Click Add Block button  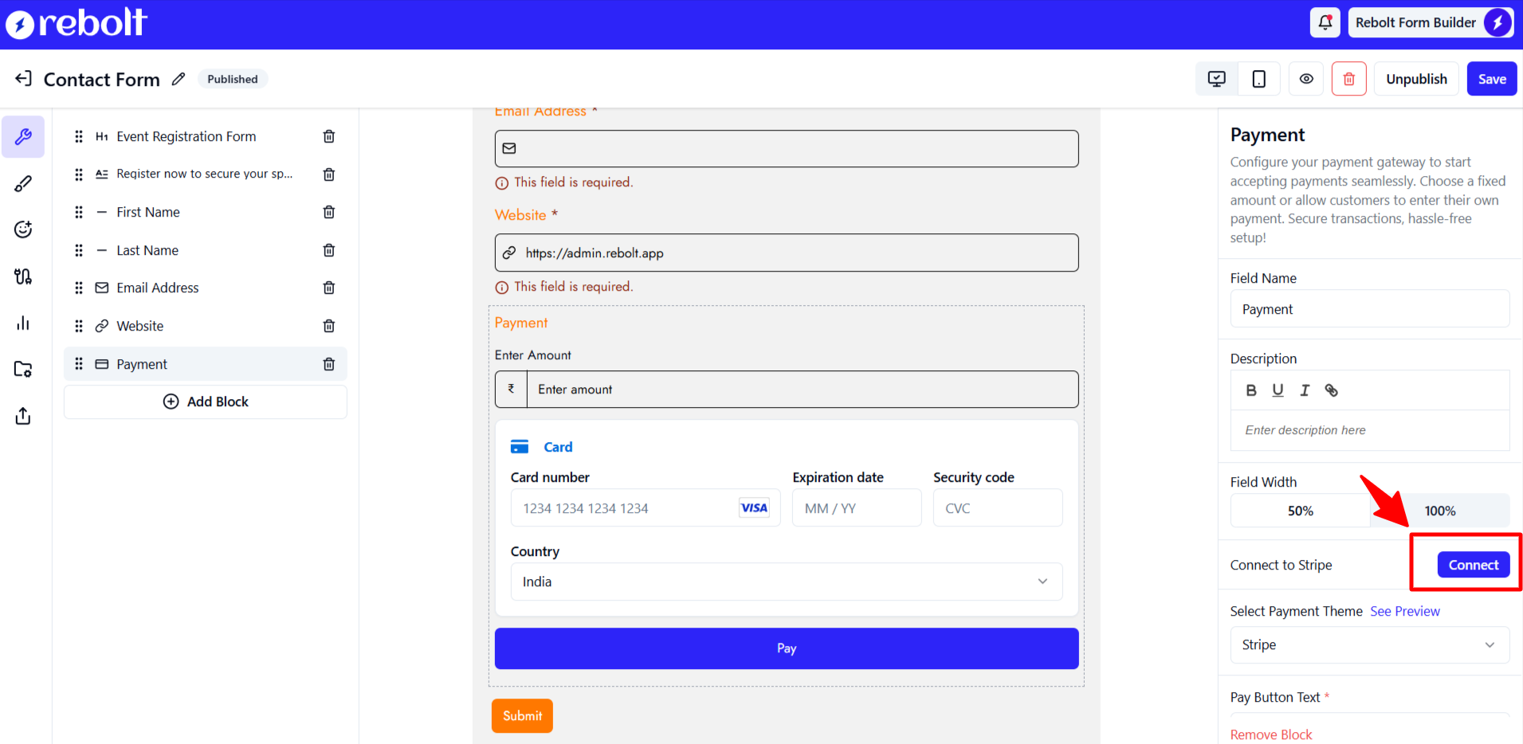tap(205, 401)
